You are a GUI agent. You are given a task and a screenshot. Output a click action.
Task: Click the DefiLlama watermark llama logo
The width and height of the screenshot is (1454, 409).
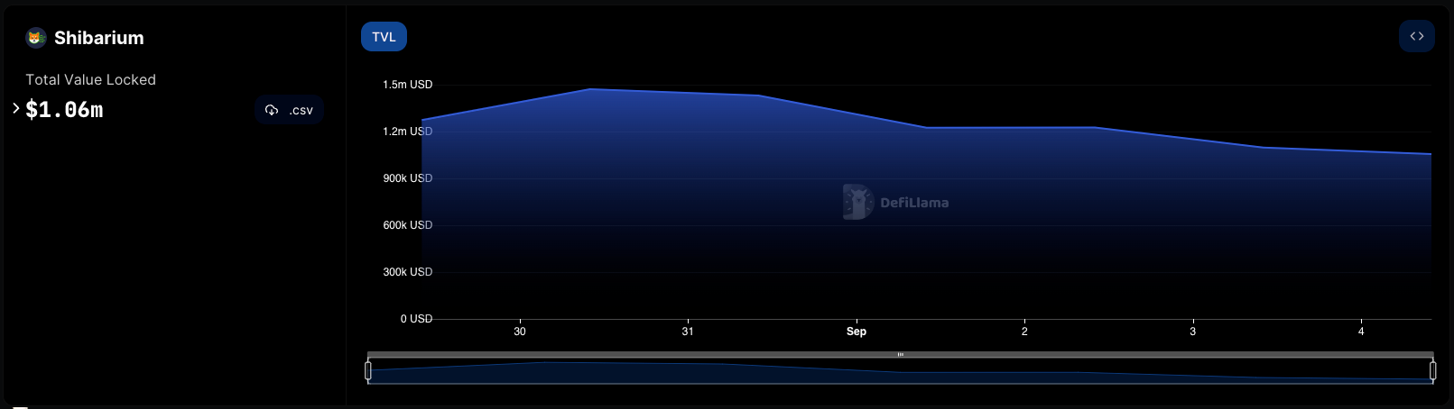click(857, 202)
